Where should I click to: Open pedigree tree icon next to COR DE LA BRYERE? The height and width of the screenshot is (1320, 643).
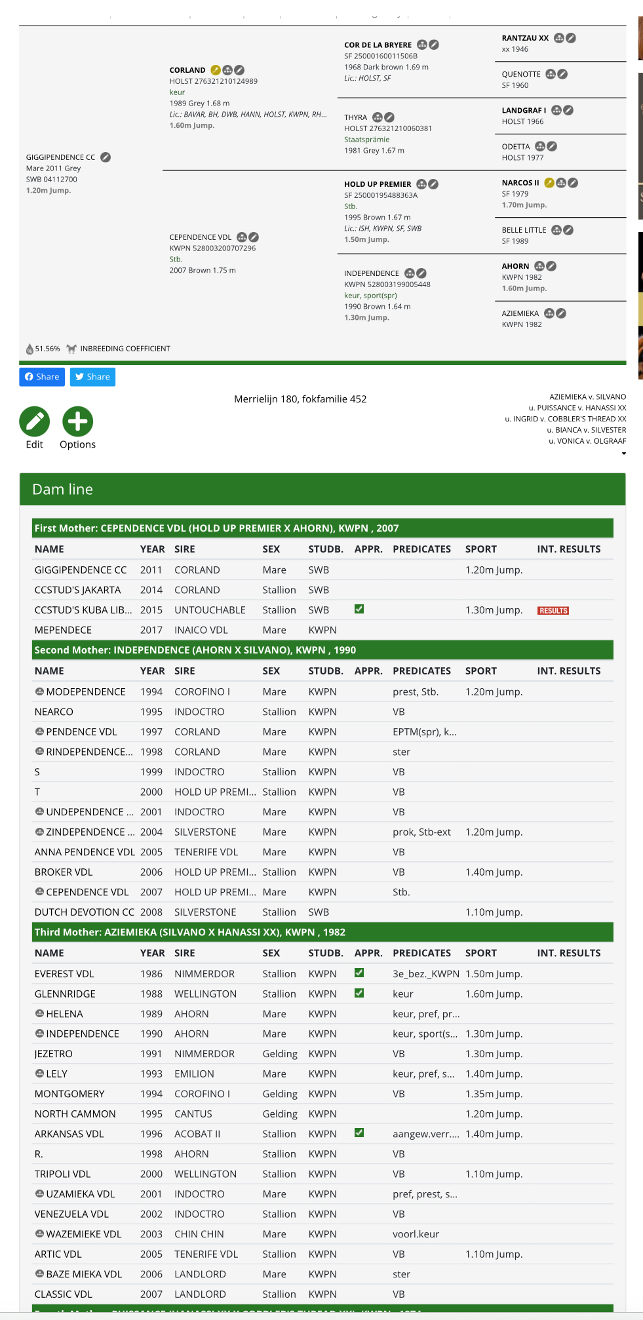[422, 45]
